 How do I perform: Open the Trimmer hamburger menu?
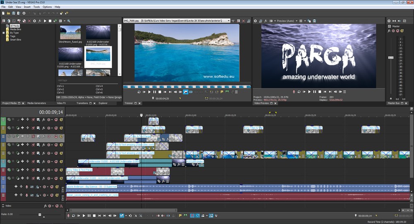click(x=236, y=92)
